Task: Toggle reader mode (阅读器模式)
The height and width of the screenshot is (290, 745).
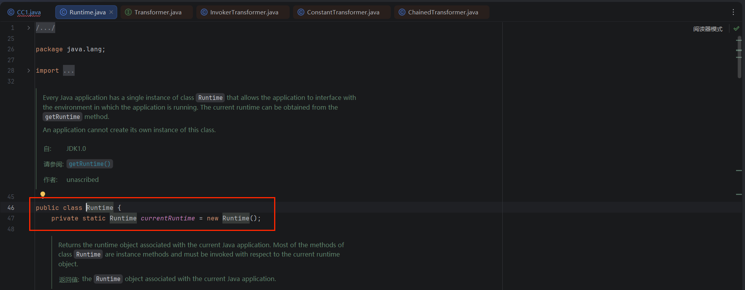Action: pyautogui.click(x=708, y=29)
